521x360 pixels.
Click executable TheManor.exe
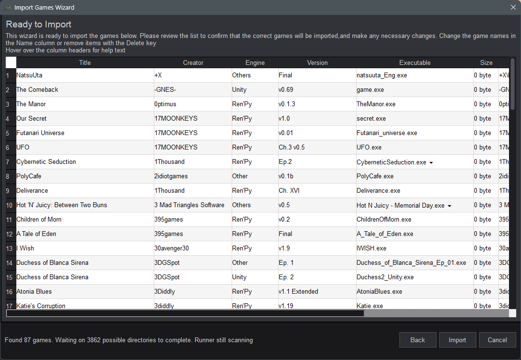coord(415,104)
